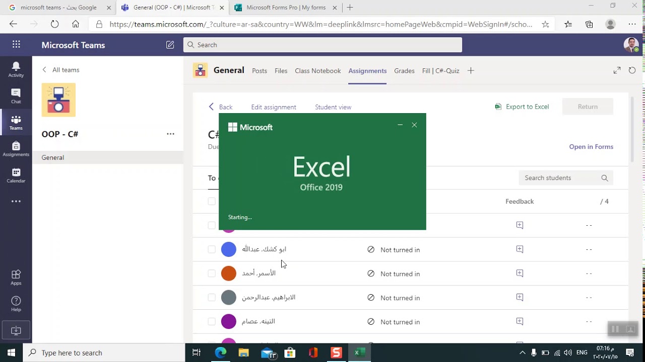Open Help in the Teams sidebar

(x=16, y=304)
